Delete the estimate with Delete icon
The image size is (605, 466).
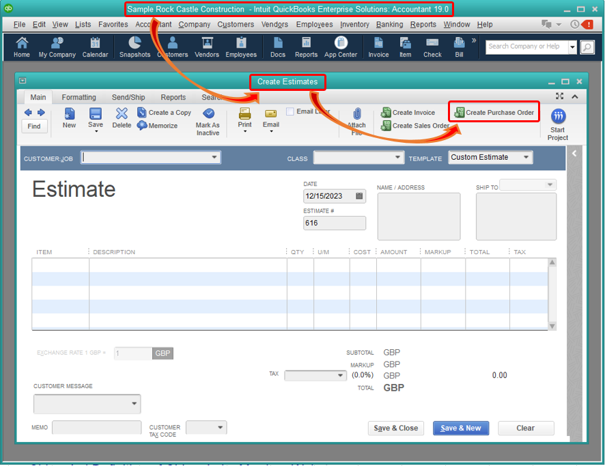click(x=122, y=118)
